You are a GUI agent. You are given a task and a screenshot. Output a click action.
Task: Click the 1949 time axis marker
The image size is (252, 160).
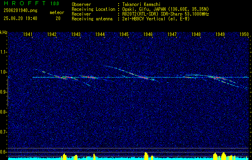[220, 34]
